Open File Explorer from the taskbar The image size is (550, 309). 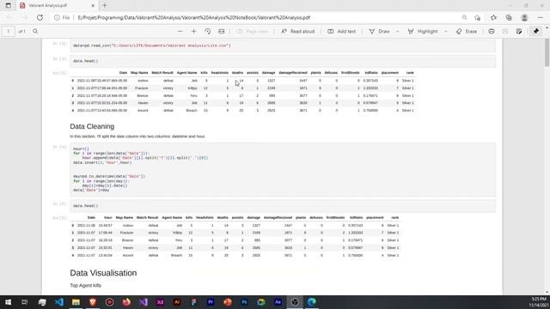point(76,302)
